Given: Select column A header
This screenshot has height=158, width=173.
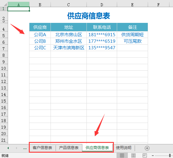Looking at the screenshot, I should point(18,5).
